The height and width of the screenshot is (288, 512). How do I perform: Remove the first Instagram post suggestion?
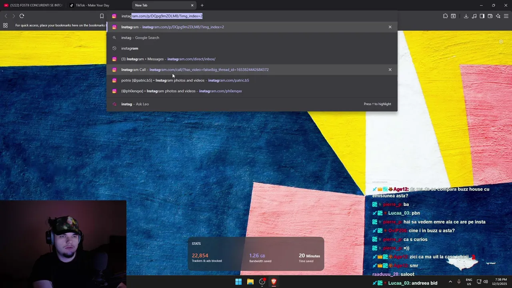tap(390, 27)
